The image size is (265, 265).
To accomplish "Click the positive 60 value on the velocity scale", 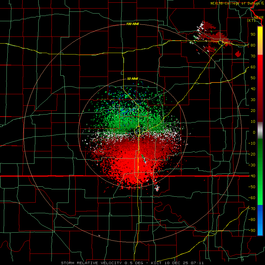I will [253, 67].
